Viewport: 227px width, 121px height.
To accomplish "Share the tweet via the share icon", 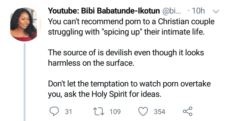I will click(x=188, y=111).
